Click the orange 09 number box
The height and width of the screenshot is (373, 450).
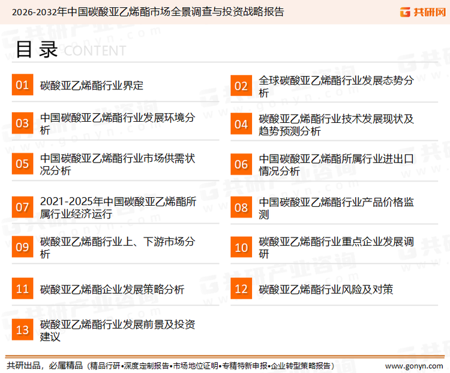click(x=22, y=246)
